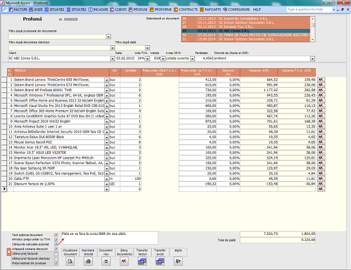Delete row 20 Cablu FTP
This screenshot has height=270, width=351.
click(x=321, y=179)
